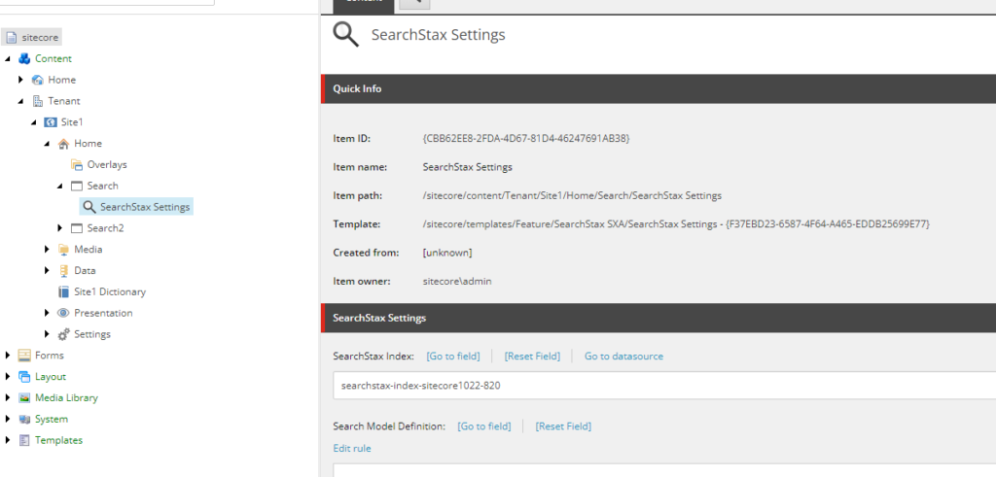Click the Template path value text
This screenshot has height=477, width=996.
677,223
